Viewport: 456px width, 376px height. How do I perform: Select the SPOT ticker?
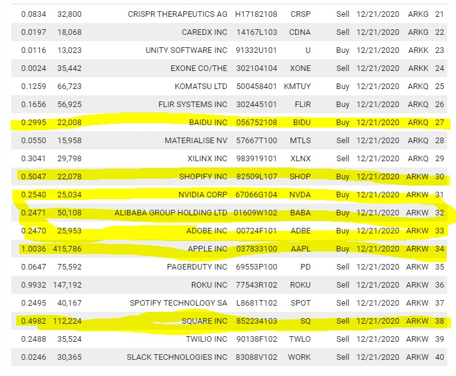[300, 303]
